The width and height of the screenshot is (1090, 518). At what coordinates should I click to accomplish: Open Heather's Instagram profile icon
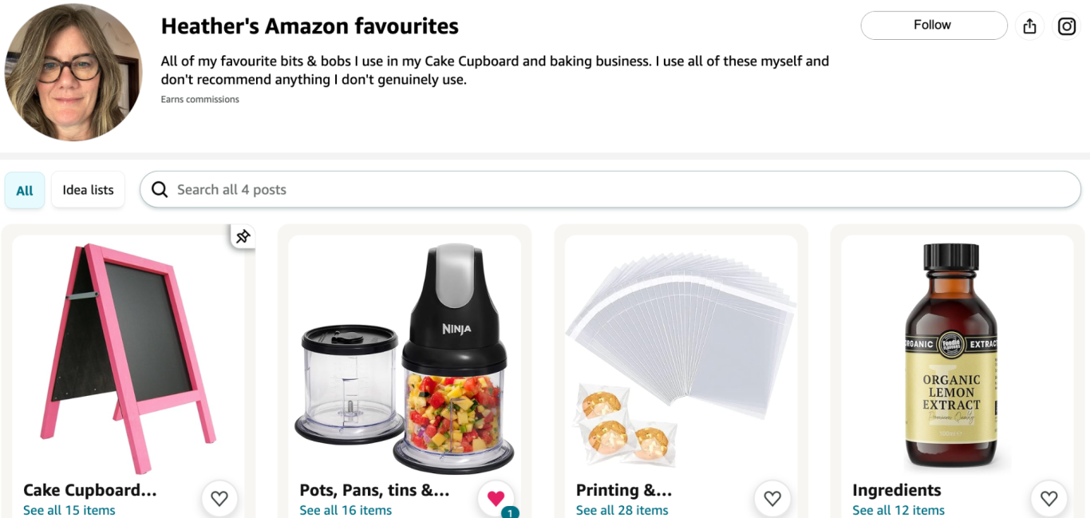tap(1067, 26)
